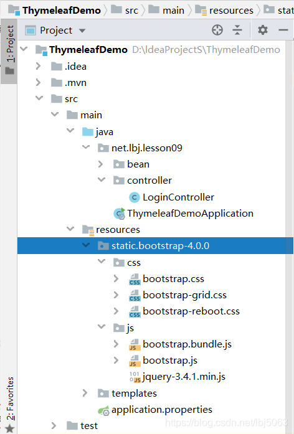Collapse the net.lbj.lesson09 package arrow

(86, 147)
